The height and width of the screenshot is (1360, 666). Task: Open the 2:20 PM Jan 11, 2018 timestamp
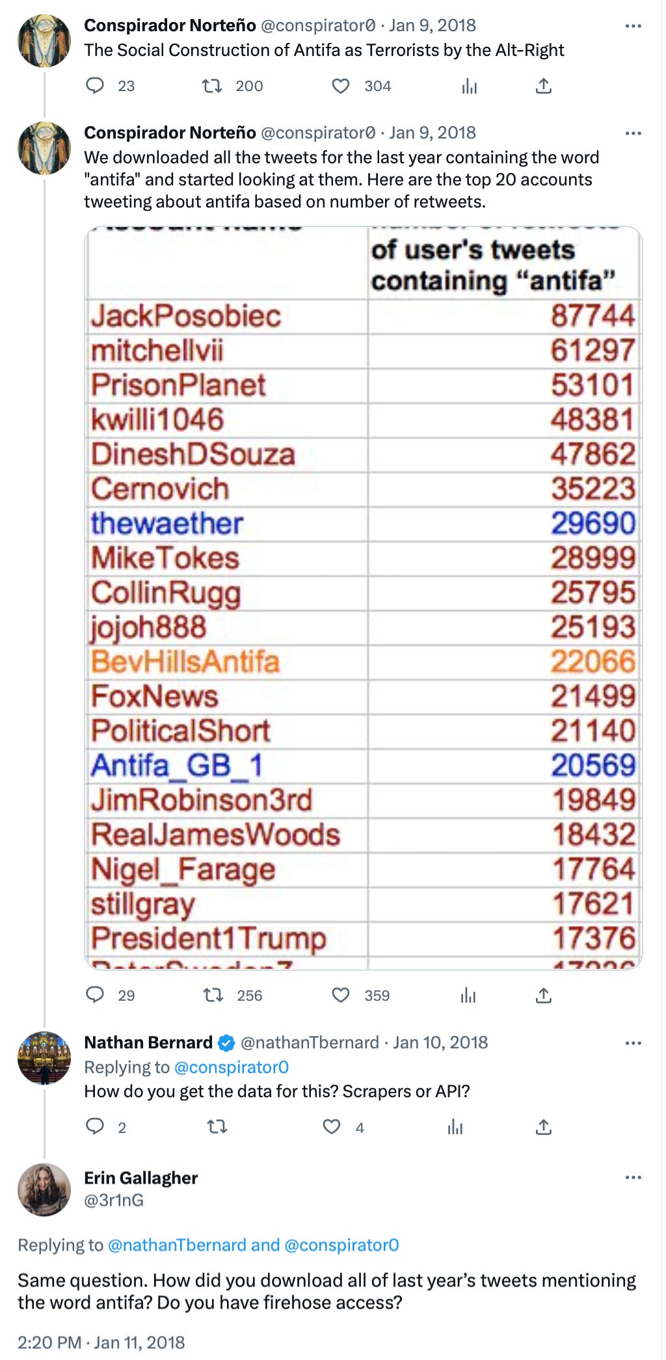tap(101, 1342)
